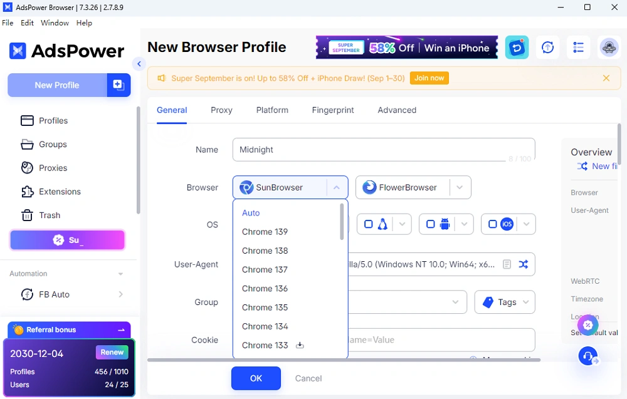Open the Edit menu
The width and height of the screenshot is (627, 399).
click(x=27, y=23)
